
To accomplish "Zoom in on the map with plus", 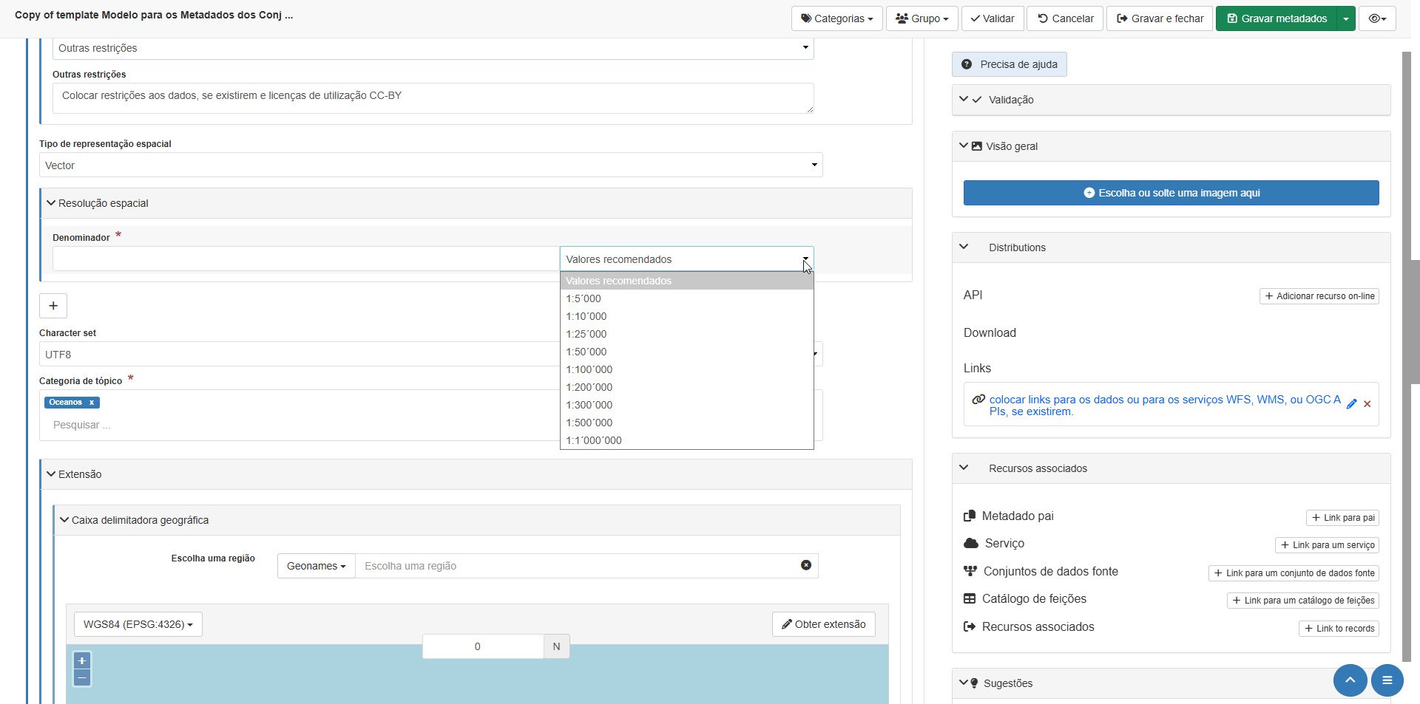I will (x=82, y=660).
